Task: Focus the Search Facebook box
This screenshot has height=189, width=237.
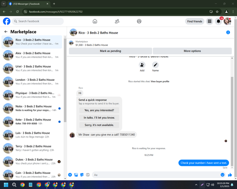Action: pyautogui.click(x=38, y=21)
